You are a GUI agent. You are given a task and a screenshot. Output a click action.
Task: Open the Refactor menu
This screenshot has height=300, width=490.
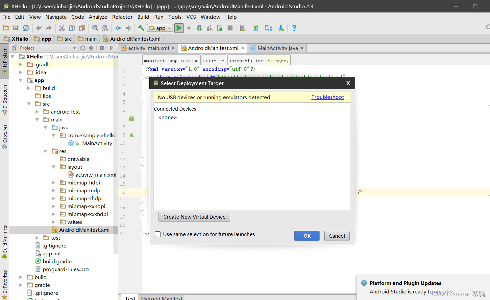click(x=122, y=17)
